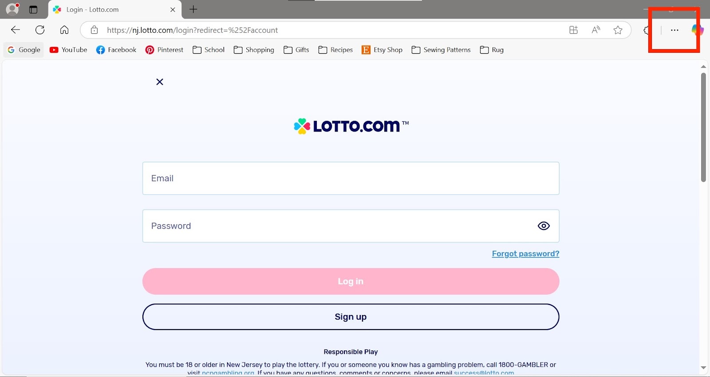Expand the Recipes bookmarks folder
710x377 pixels.
335,50
